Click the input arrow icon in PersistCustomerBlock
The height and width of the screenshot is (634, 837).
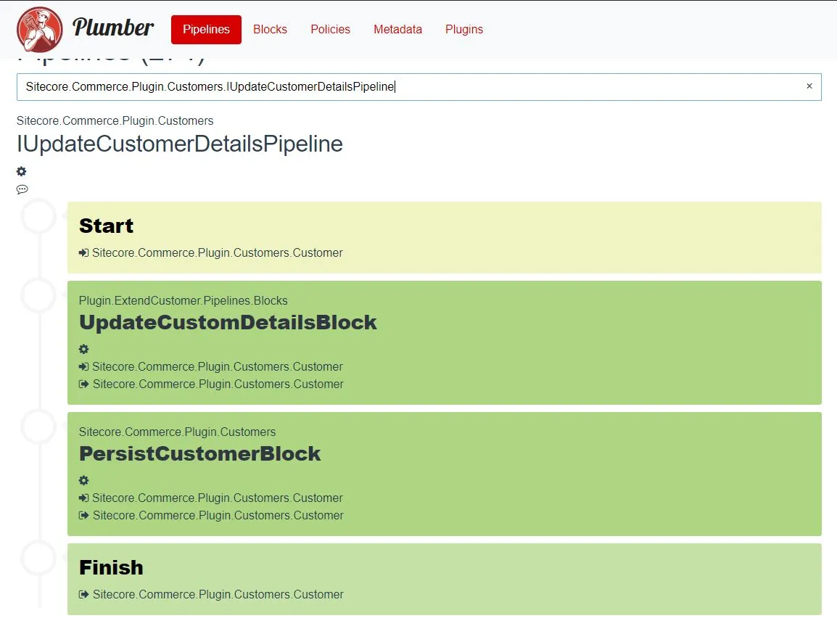coord(83,498)
